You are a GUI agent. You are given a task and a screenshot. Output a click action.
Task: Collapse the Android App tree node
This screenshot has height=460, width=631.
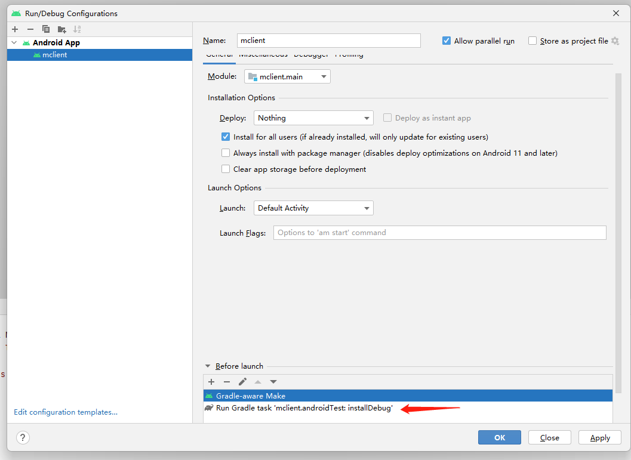pos(14,42)
